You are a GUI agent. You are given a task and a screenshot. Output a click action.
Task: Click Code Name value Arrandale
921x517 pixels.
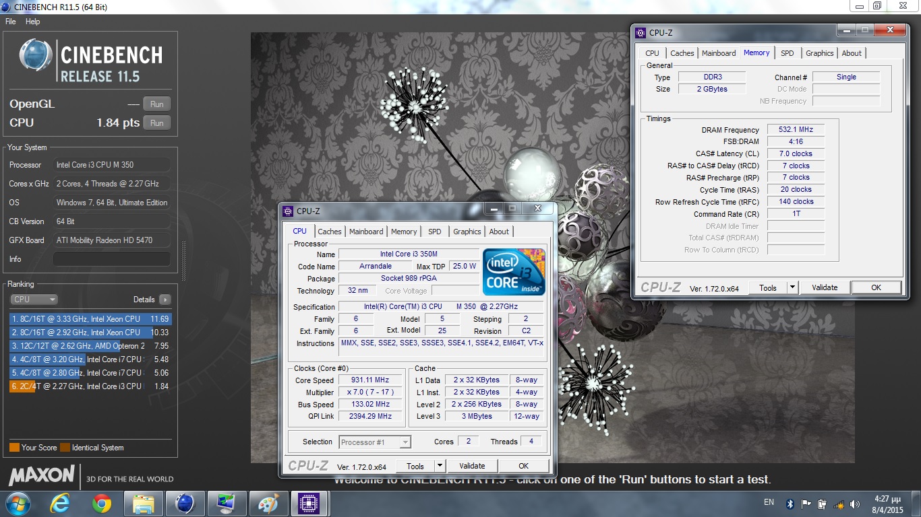pyautogui.click(x=376, y=267)
